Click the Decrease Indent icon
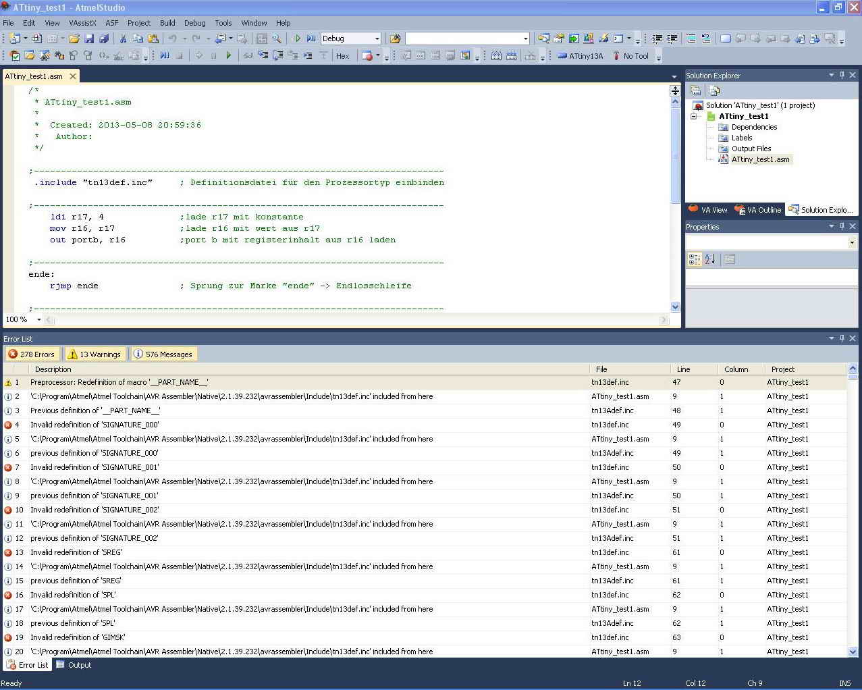862x690 pixels. coord(657,38)
